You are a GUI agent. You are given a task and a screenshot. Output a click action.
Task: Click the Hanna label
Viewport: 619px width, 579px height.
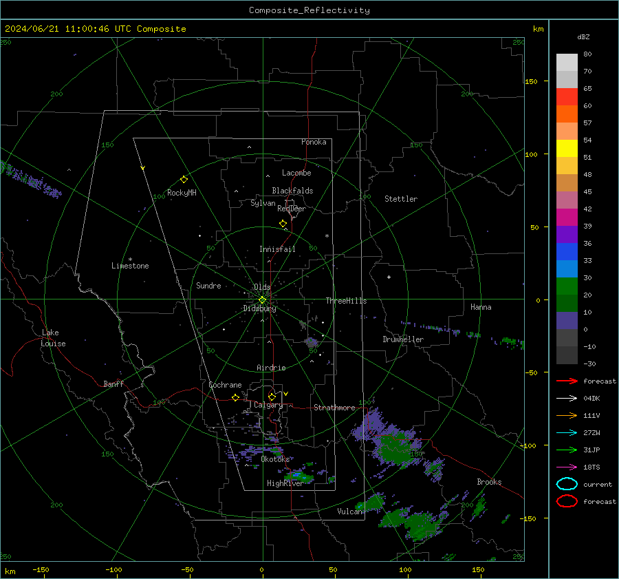click(x=481, y=307)
